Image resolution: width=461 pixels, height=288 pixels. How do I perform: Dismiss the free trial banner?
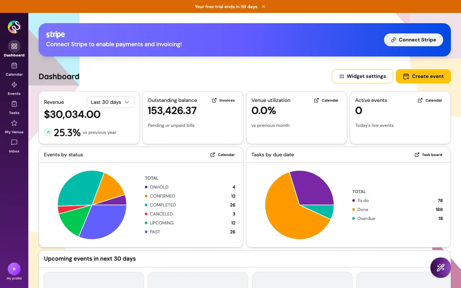click(x=264, y=7)
